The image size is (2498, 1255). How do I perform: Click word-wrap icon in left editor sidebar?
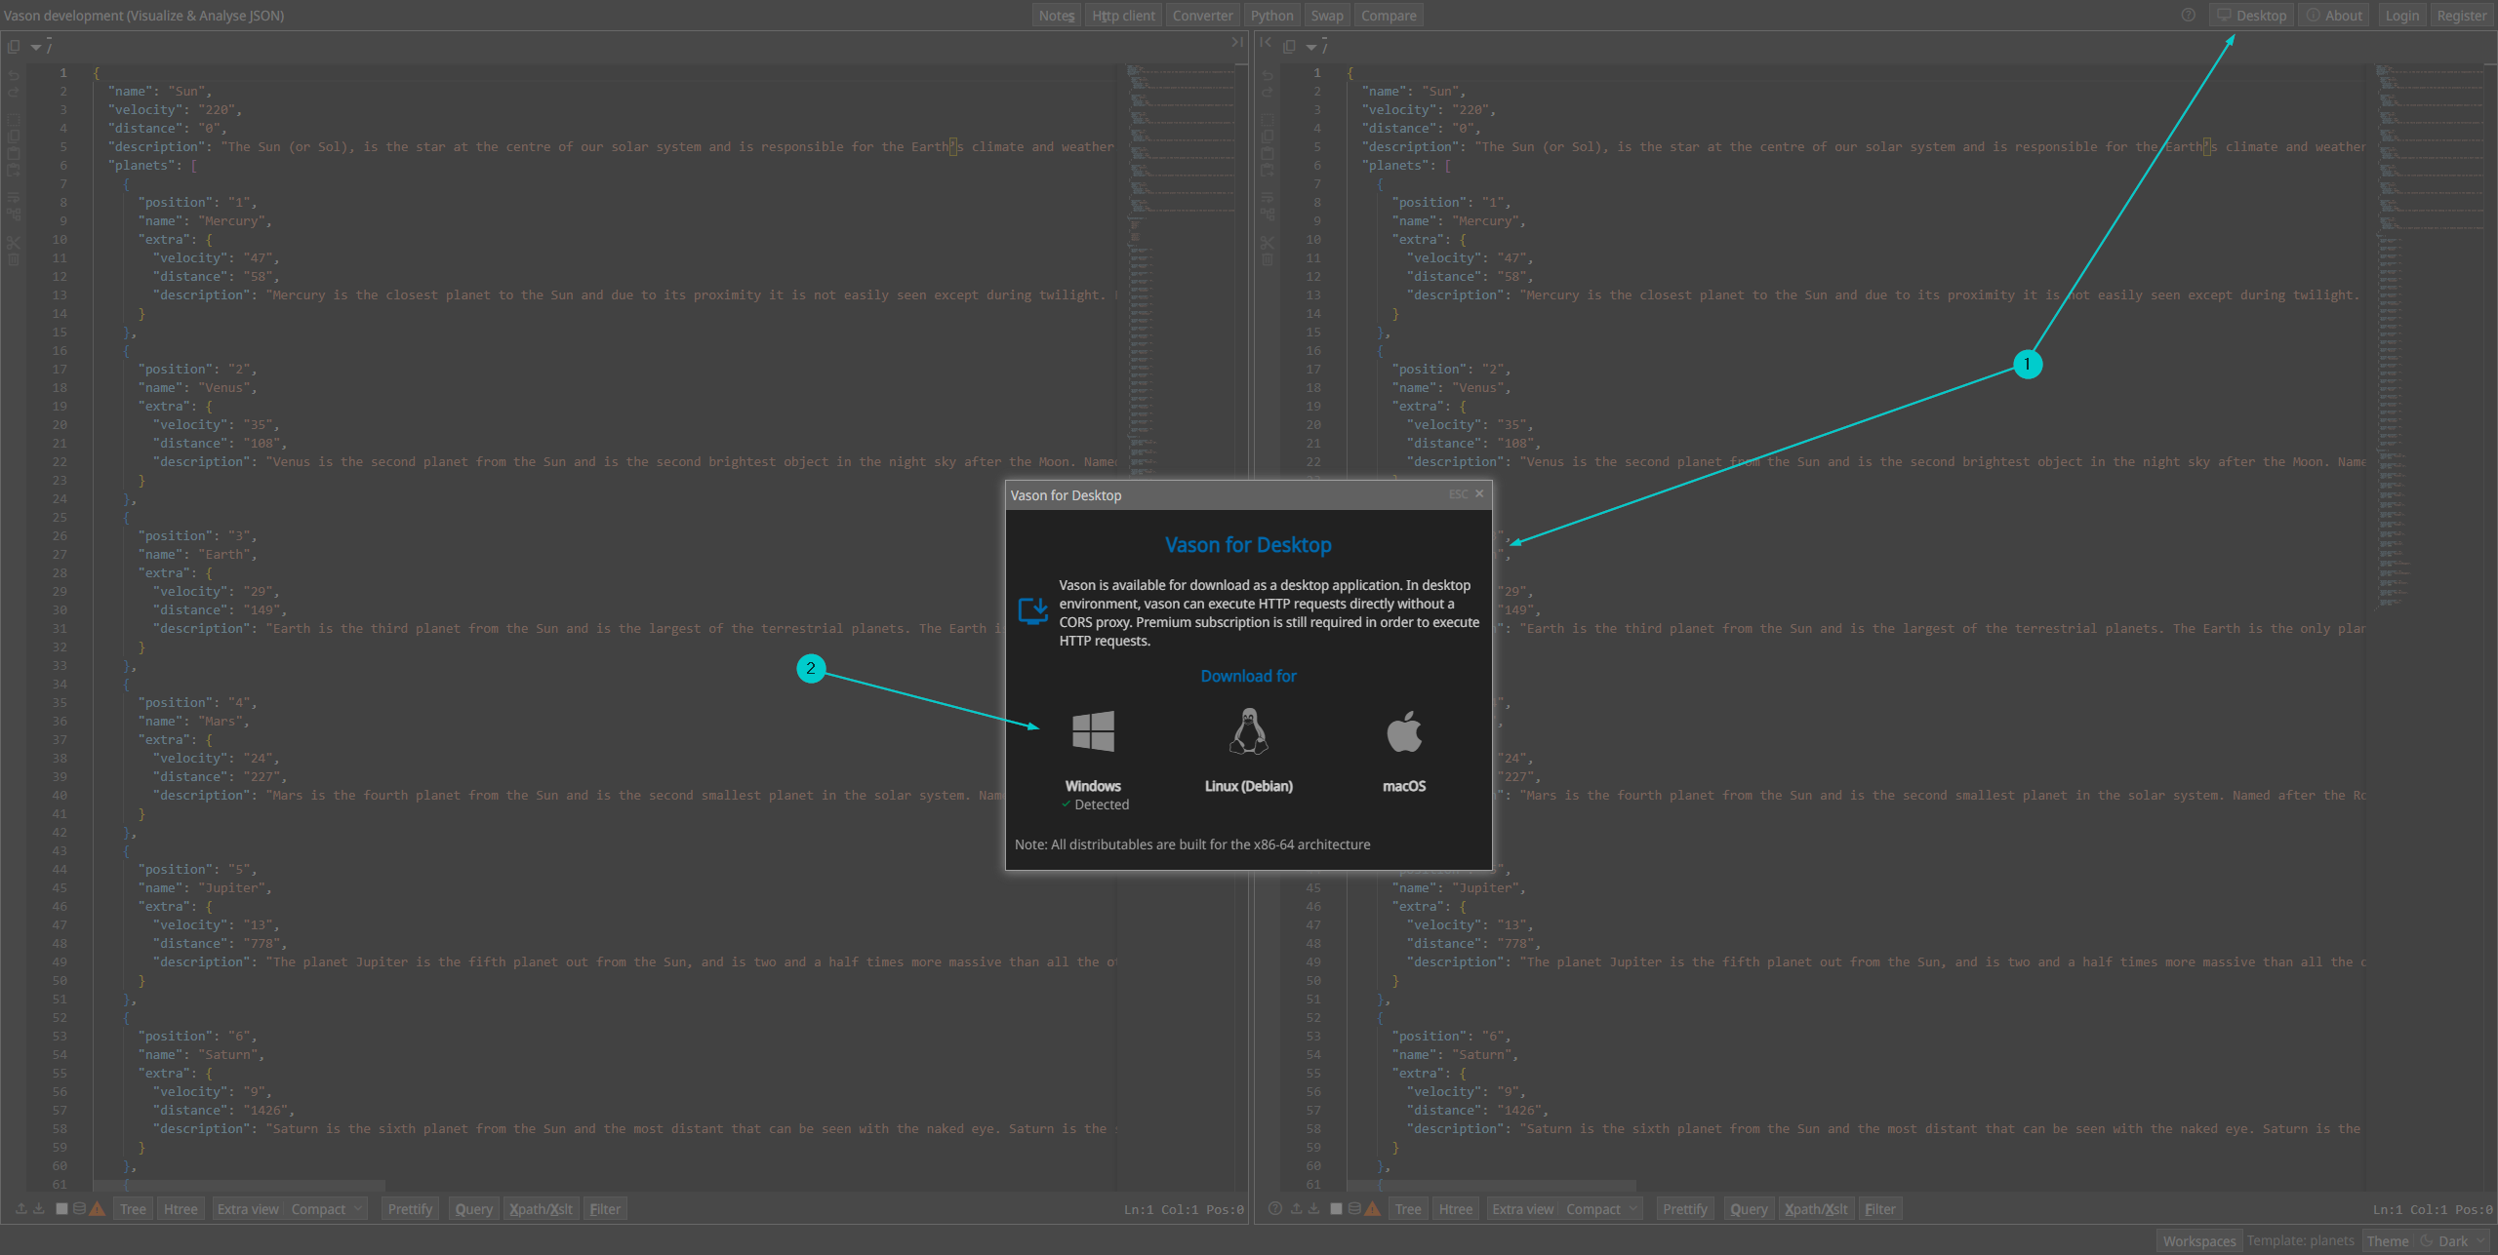[14, 197]
